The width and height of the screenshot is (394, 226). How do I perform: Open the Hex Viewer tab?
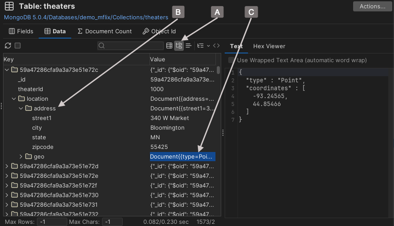269,46
